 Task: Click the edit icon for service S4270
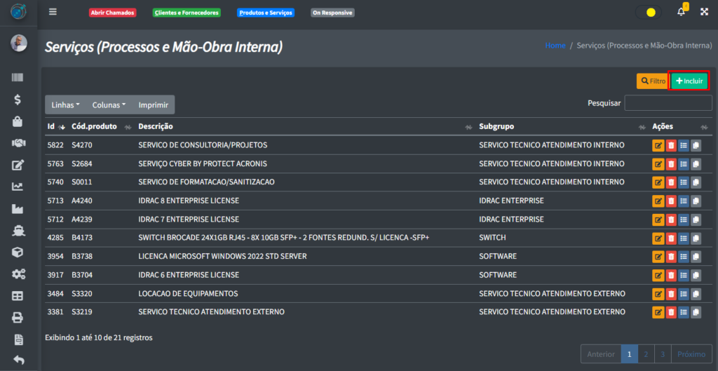(x=658, y=145)
